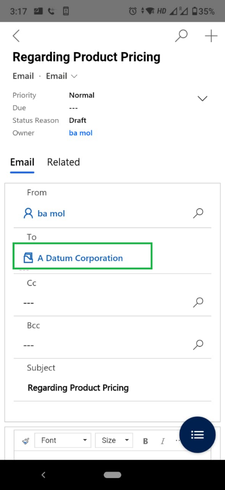This screenshot has width=225, height=490.
Task: Switch to the Related tab
Action: click(63, 162)
